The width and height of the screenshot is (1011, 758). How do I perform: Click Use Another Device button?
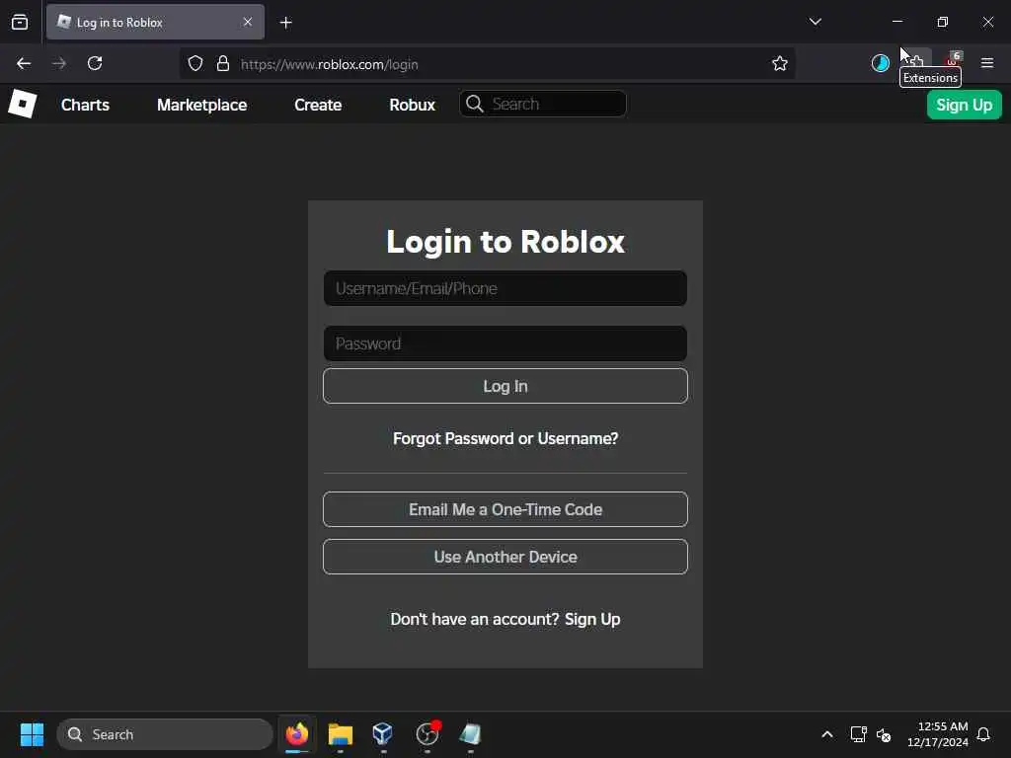[505, 557]
